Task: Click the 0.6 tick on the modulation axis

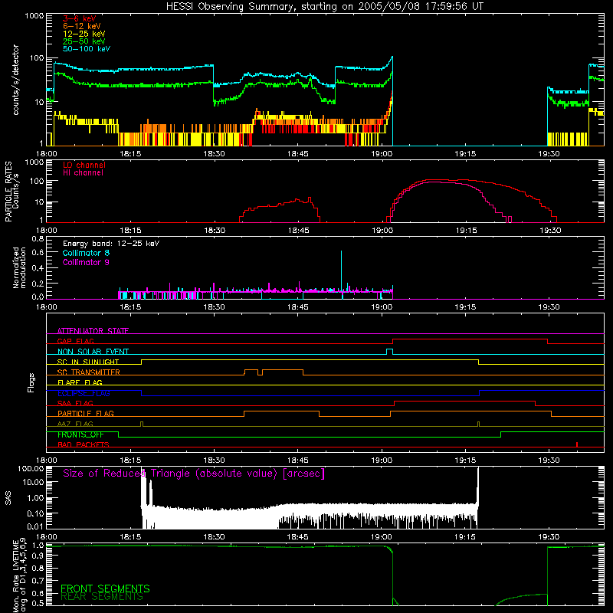Action: pyautogui.click(x=38, y=253)
